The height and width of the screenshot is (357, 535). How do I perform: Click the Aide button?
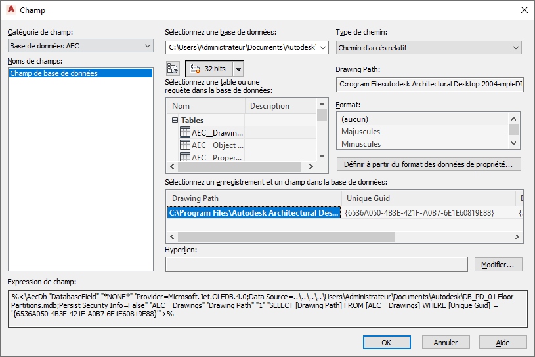[503, 343]
